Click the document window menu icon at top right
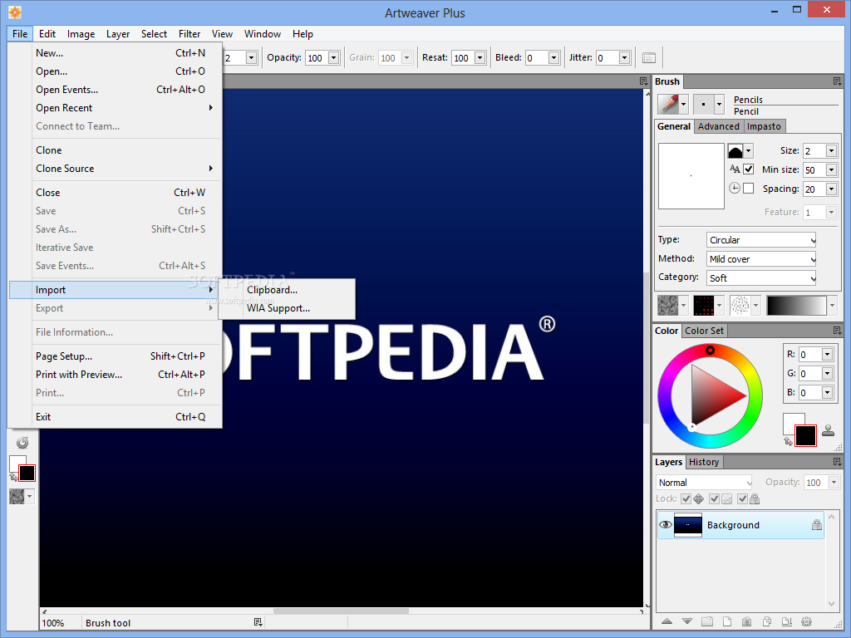 click(x=644, y=81)
